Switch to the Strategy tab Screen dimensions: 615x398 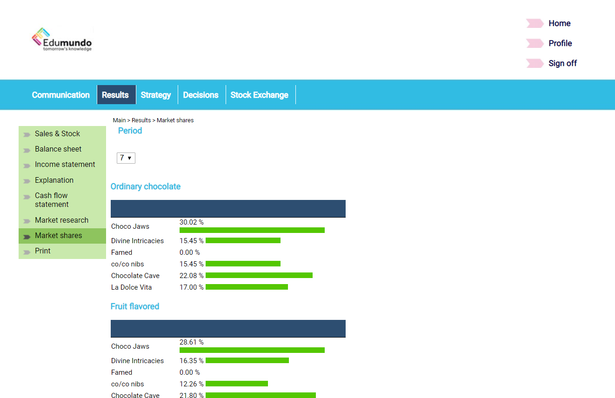[156, 94]
